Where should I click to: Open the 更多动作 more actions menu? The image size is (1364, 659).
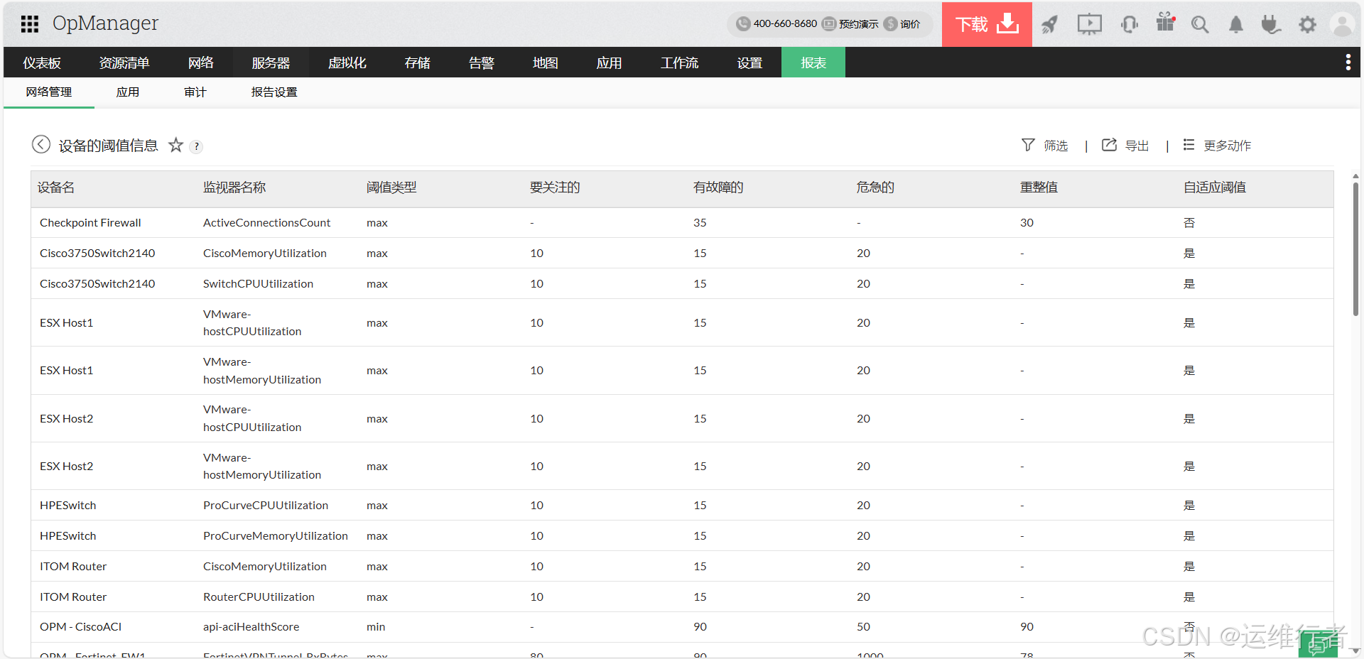click(1217, 145)
